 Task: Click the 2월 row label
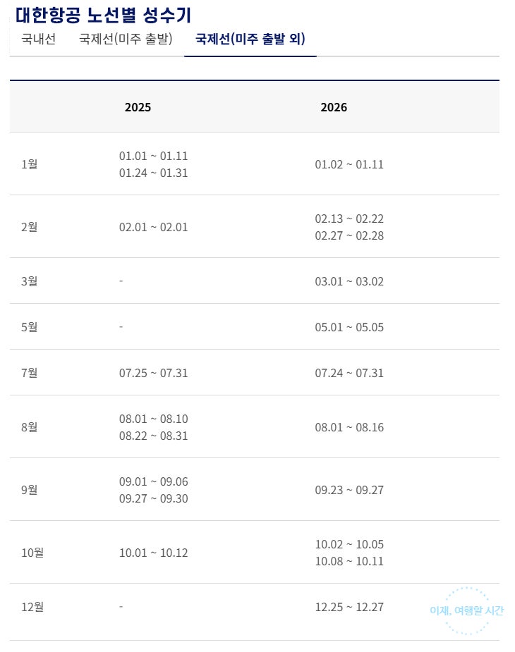[x=30, y=227]
